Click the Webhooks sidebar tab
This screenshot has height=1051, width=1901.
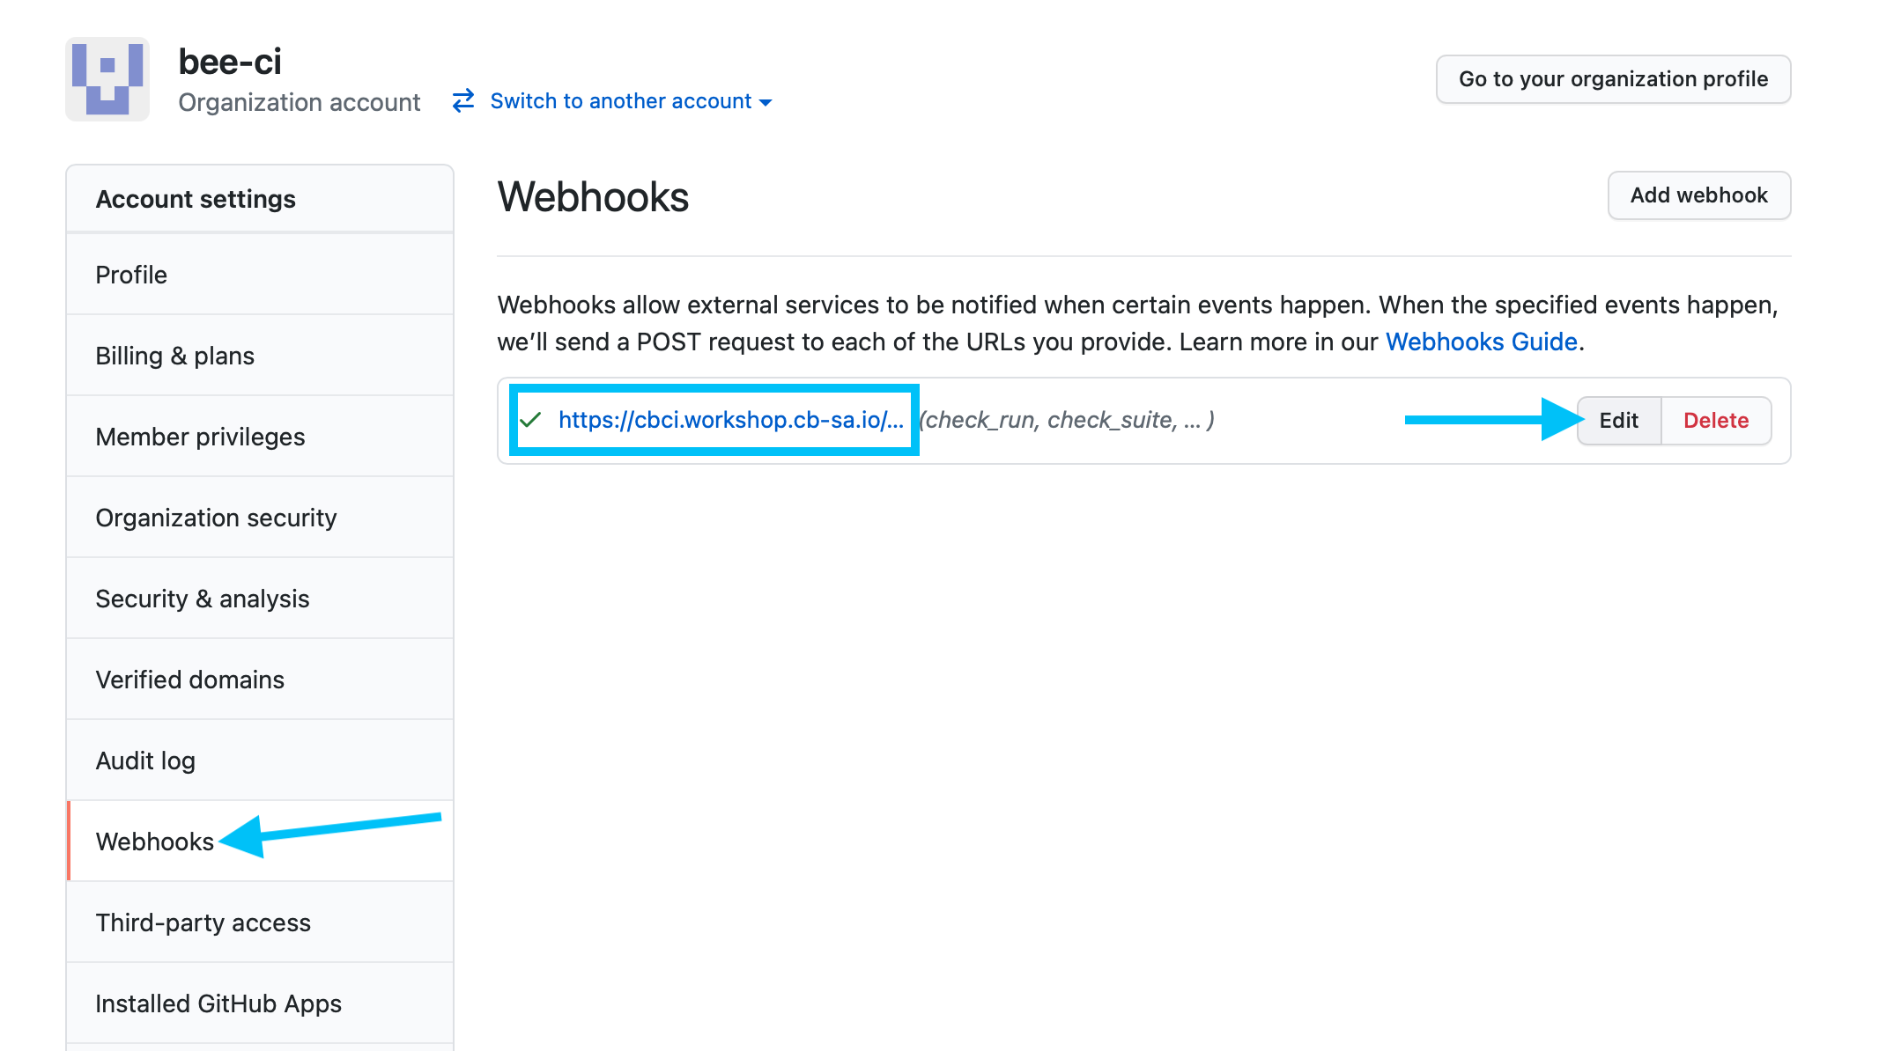154,840
